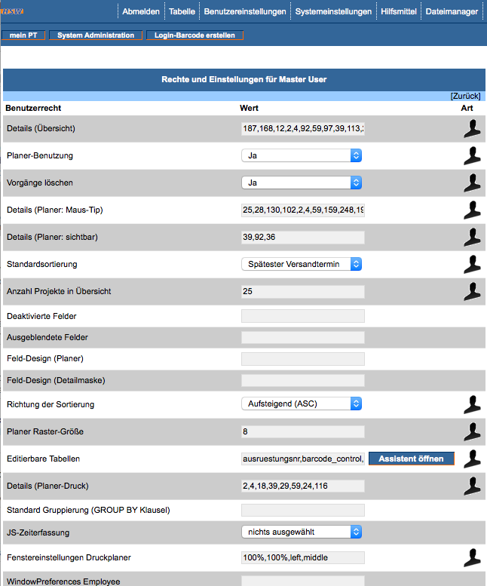Open the JS-Zeiterfassung dropdown
The height and width of the screenshot is (586, 487).
[302, 532]
